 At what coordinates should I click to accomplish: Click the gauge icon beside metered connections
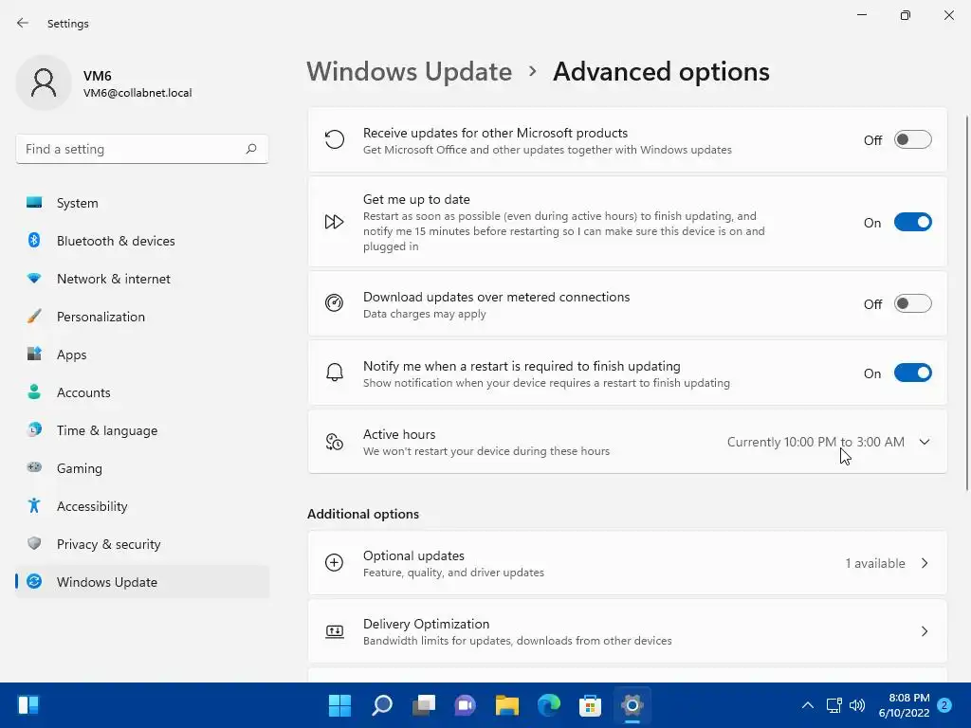(335, 303)
